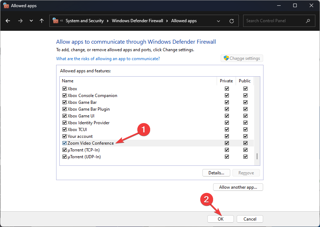Focus the Search Control Panel field

(x=274, y=21)
